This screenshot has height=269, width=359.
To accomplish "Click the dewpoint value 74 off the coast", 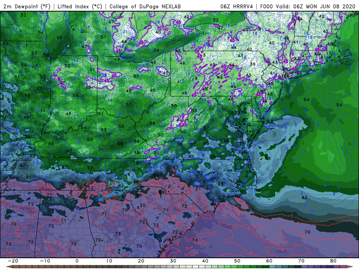I will point(195,240).
